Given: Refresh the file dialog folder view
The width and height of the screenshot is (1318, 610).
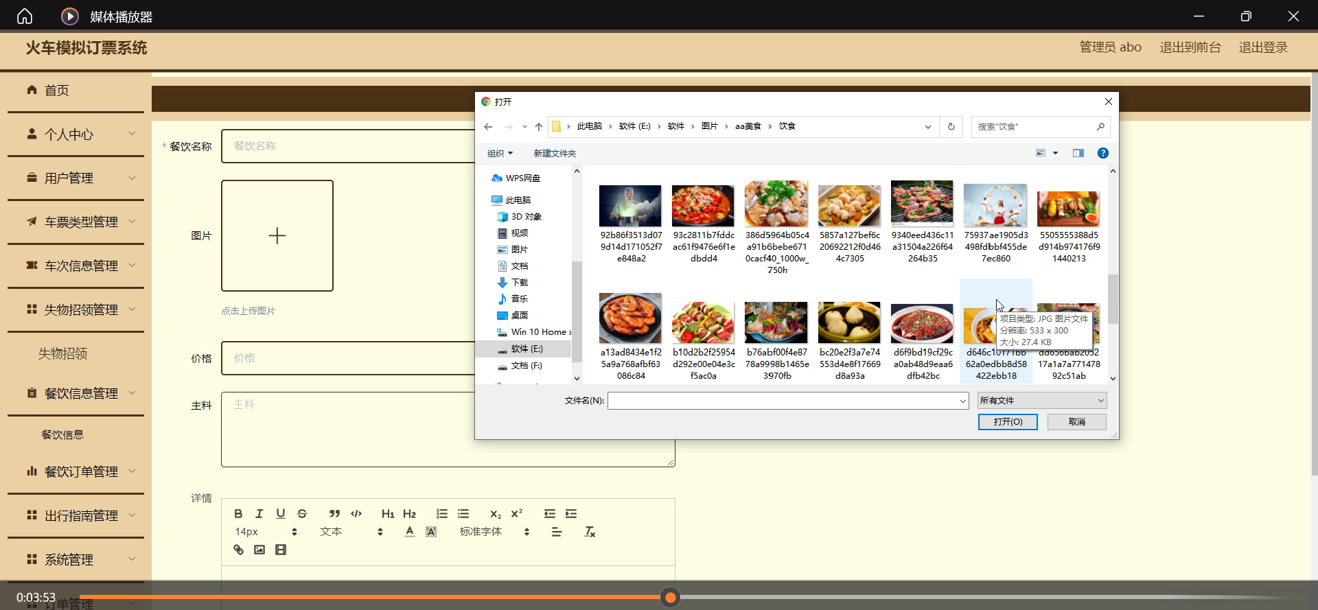Looking at the screenshot, I should pos(951,127).
